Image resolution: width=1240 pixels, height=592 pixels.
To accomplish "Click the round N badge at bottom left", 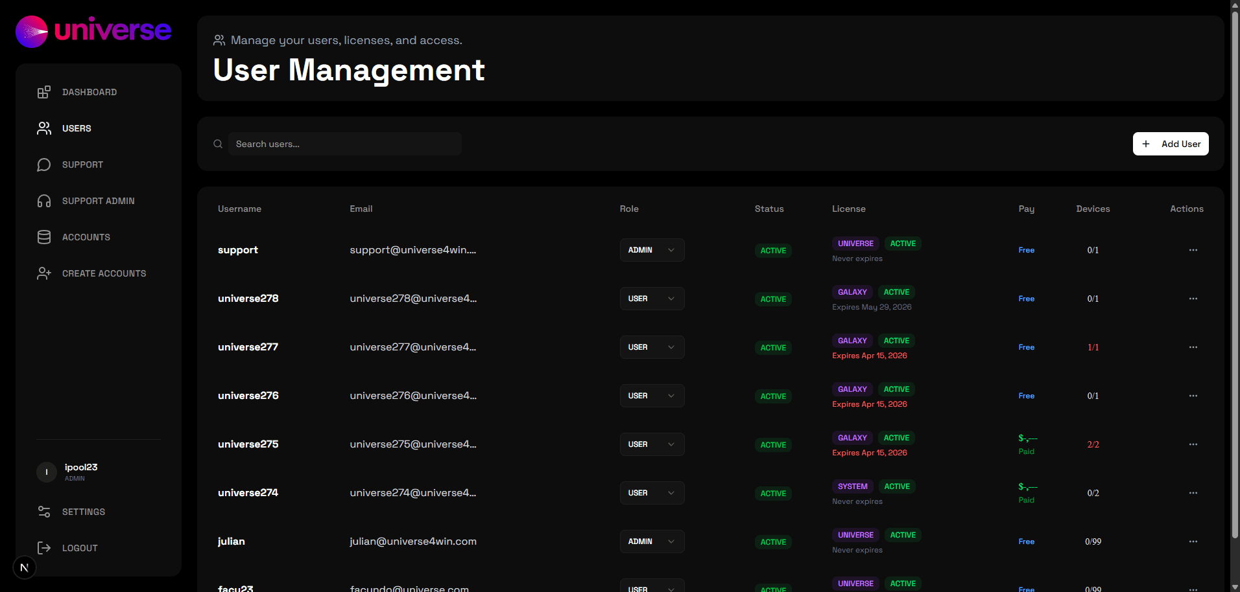I will point(25,567).
